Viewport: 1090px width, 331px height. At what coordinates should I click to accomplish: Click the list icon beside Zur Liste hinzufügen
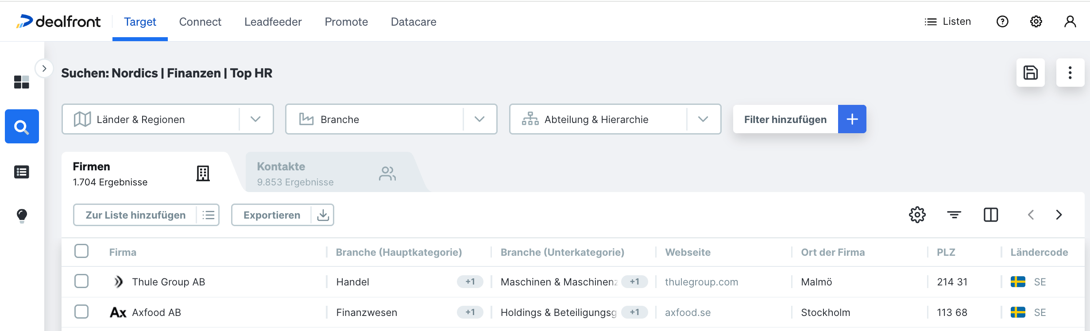(208, 215)
